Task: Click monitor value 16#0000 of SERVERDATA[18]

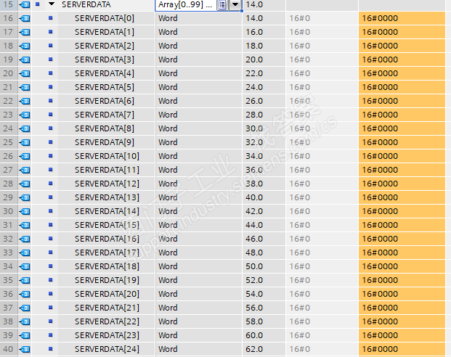Action: [x=380, y=267]
